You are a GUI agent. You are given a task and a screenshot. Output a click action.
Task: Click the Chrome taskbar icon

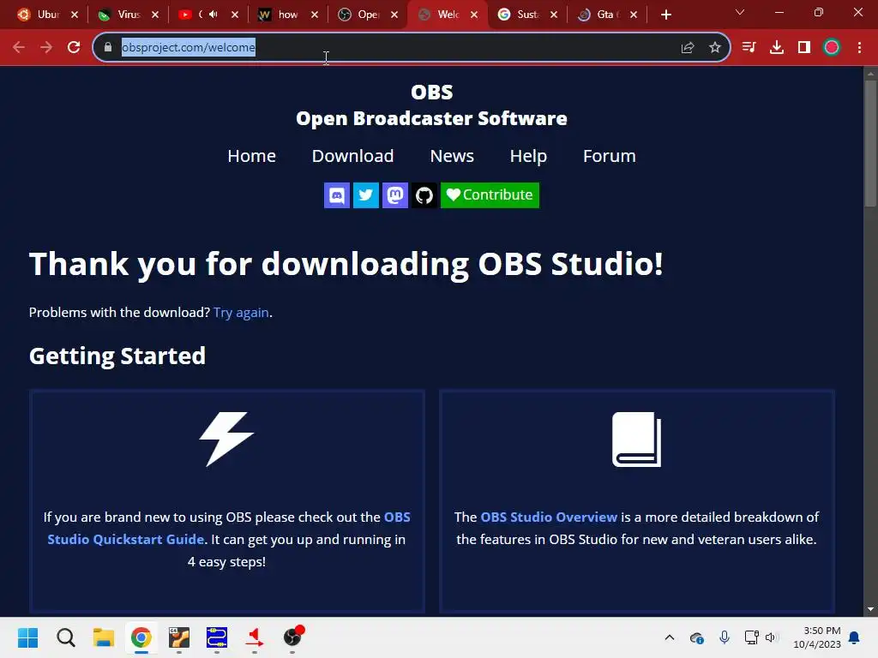point(141,637)
